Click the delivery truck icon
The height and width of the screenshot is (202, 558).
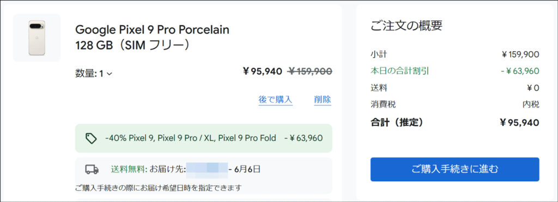coord(92,169)
